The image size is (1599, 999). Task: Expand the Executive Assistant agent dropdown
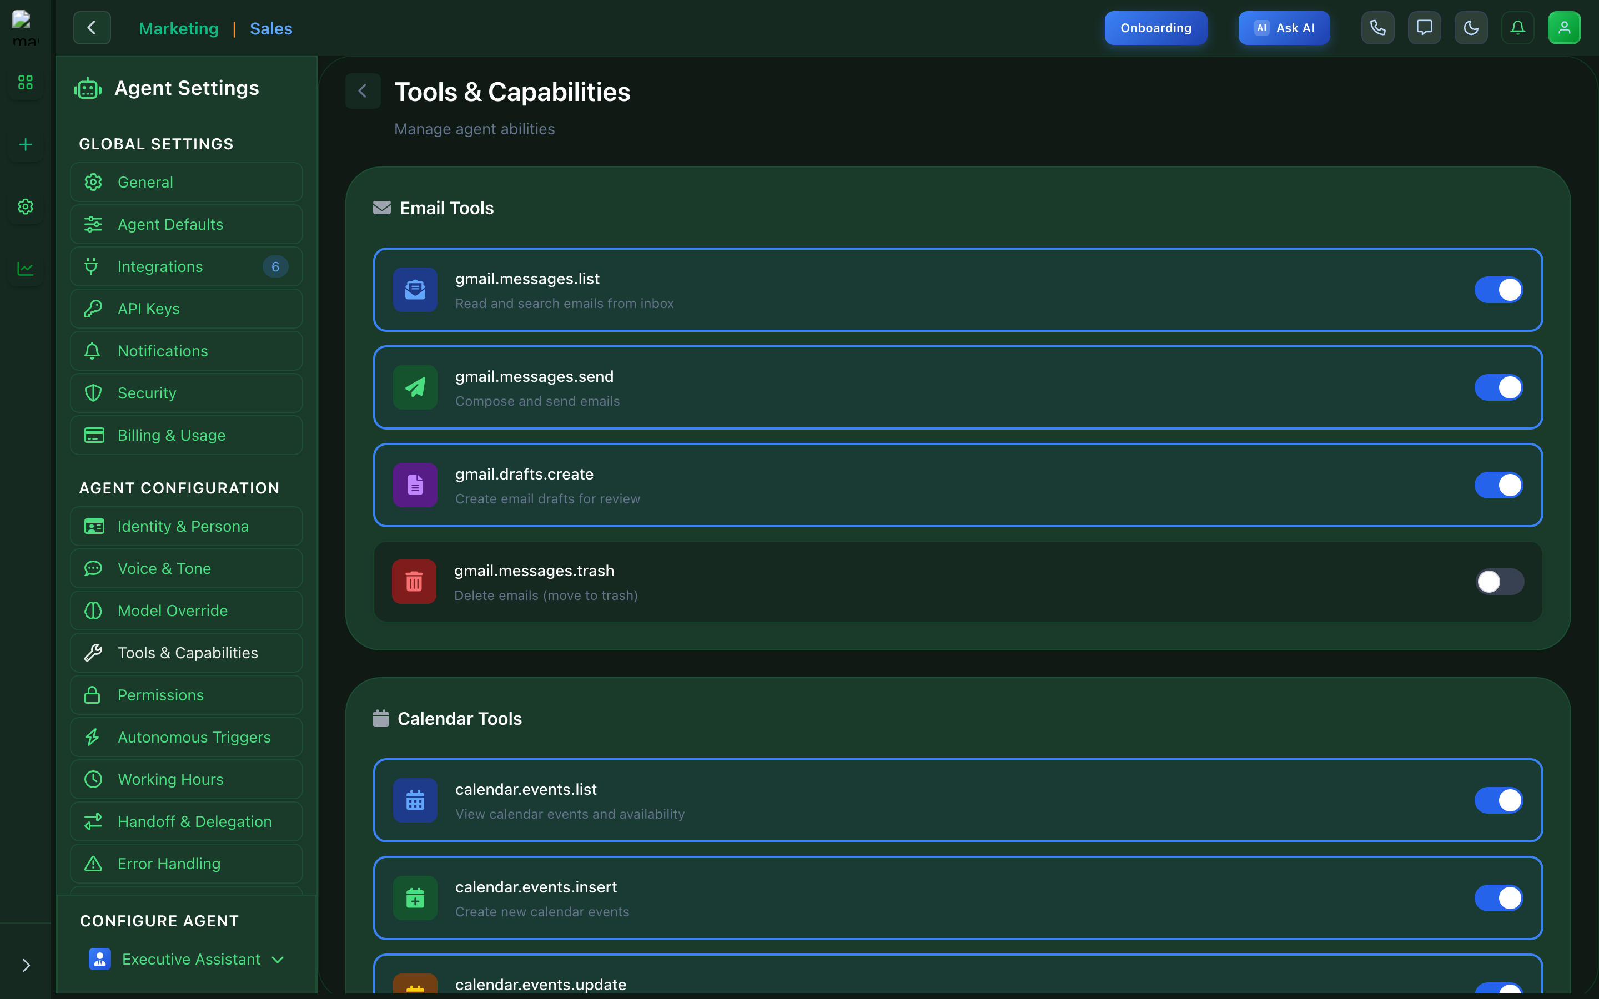[x=187, y=960]
